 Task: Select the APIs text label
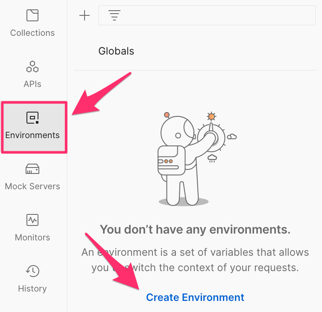32,84
